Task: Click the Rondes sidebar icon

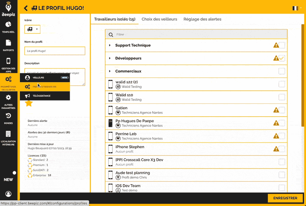Action: (x=8, y=116)
